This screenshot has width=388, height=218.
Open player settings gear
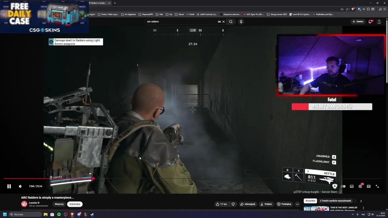(x=360, y=186)
